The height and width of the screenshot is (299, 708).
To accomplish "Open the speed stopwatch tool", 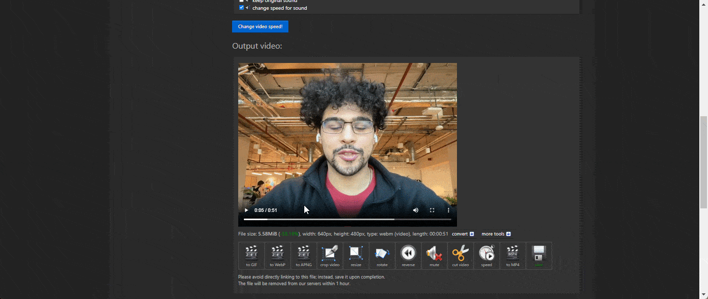I will [487, 255].
